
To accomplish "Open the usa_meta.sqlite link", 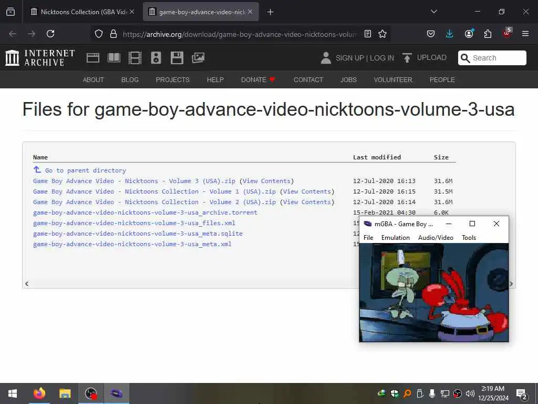I will tap(138, 234).
